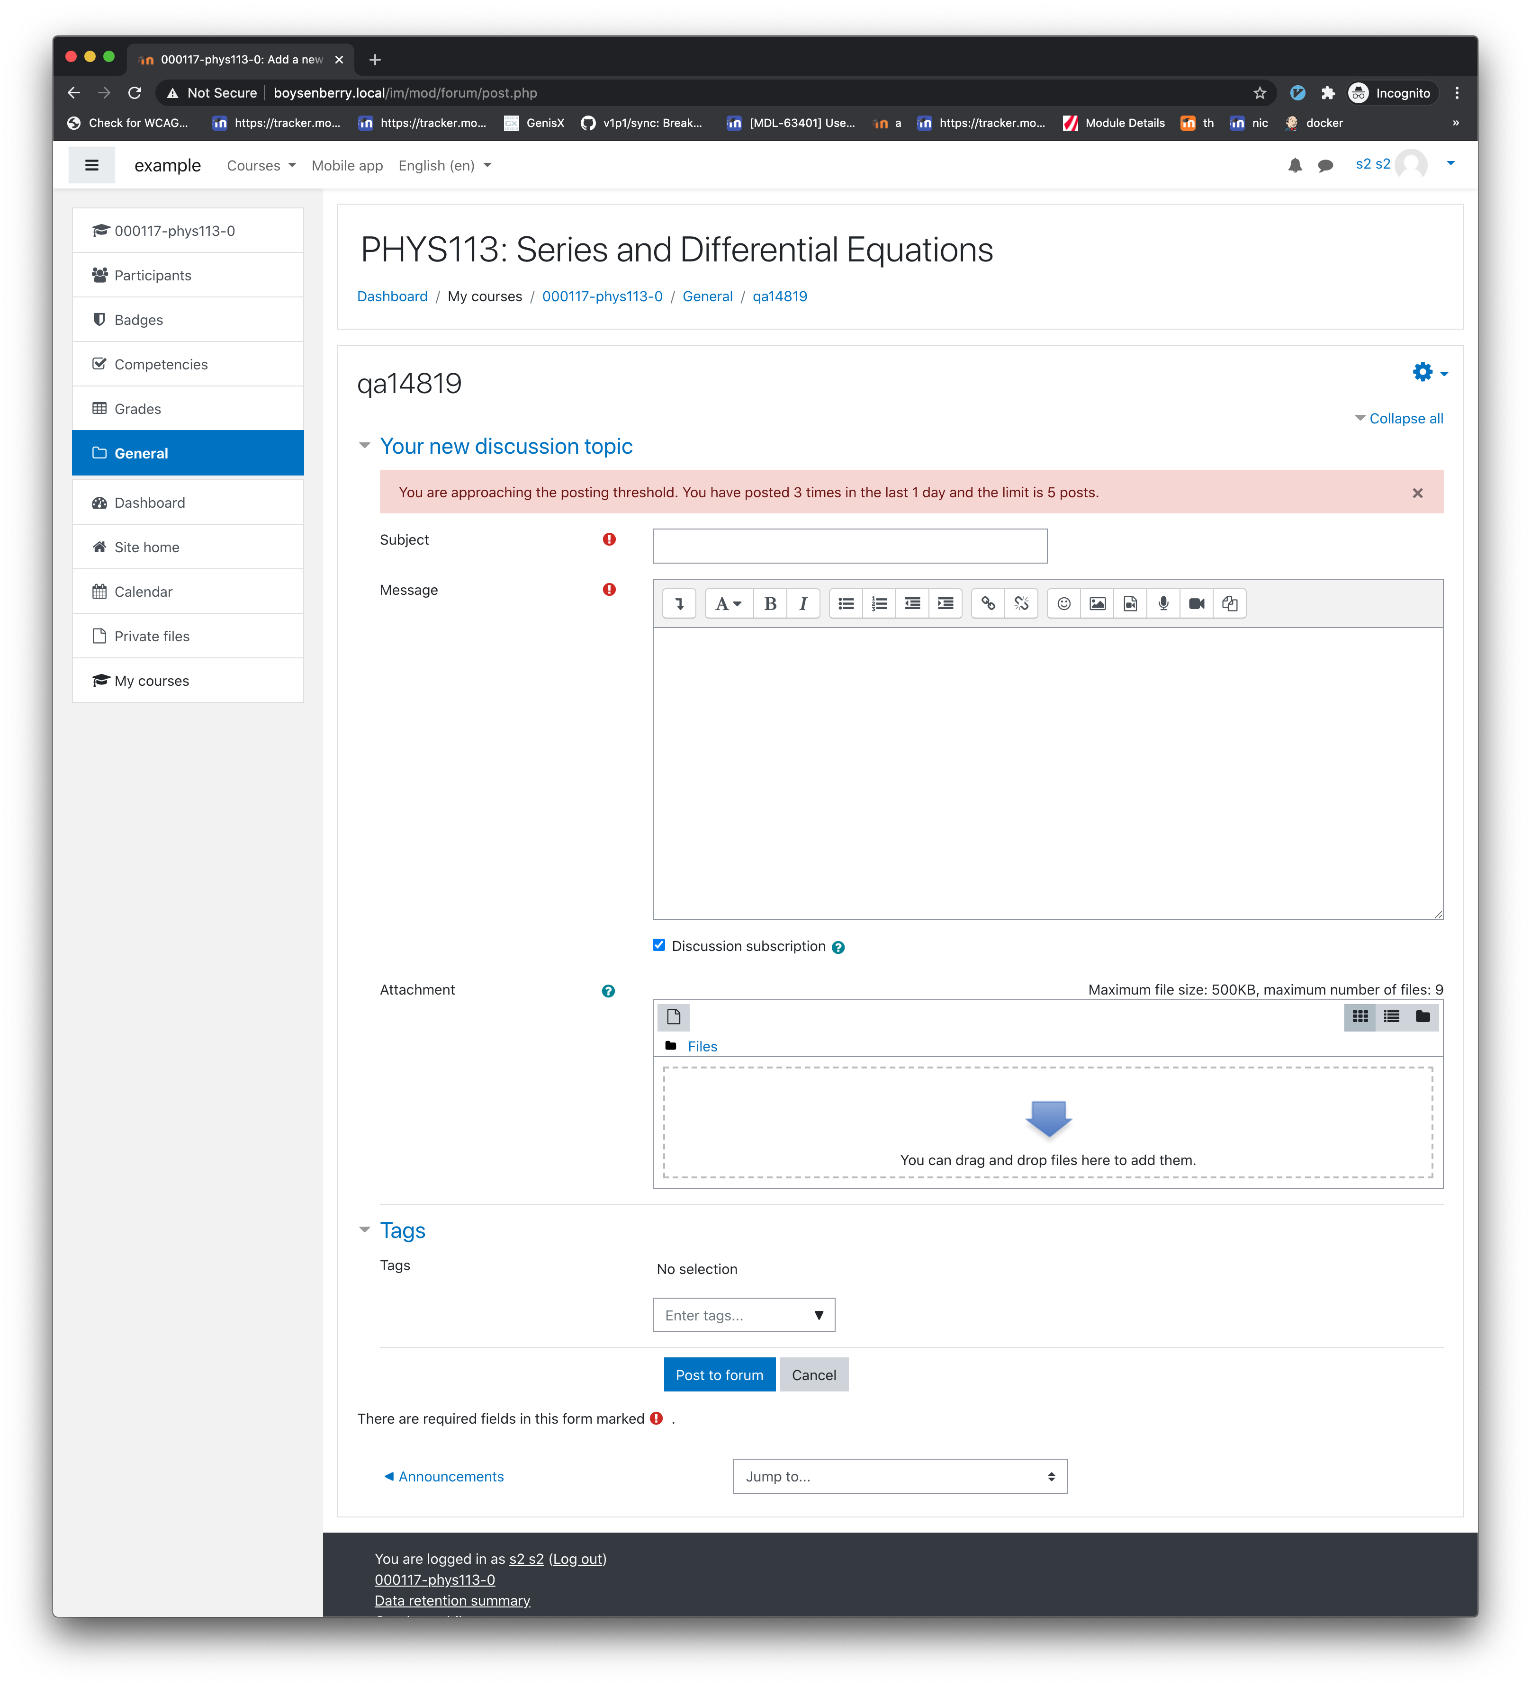Cancel the new discussion post
1531x1687 pixels.
coord(814,1376)
